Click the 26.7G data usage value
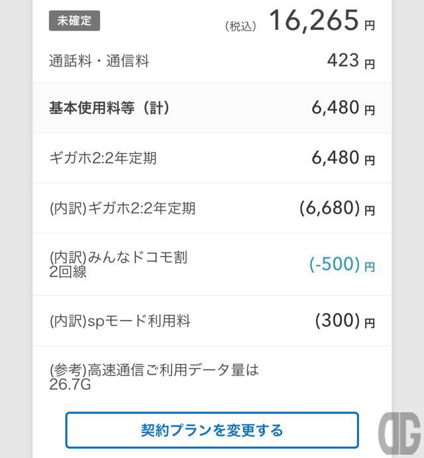Viewport: 424px width, 458px height. tap(70, 384)
